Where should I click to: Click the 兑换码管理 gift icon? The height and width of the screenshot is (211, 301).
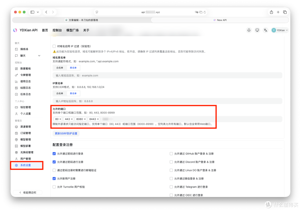tap(16, 152)
